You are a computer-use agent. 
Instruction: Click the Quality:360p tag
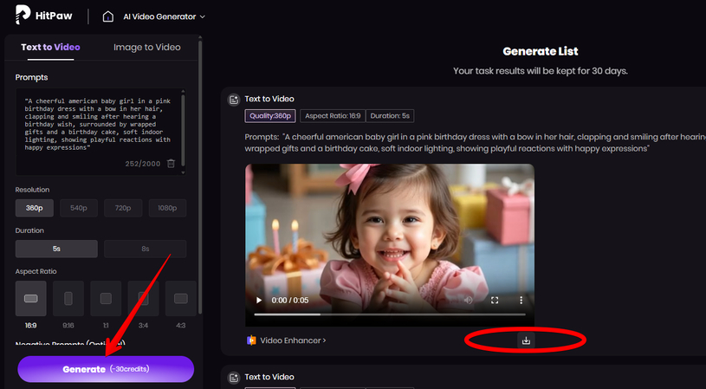tap(270, 116)
